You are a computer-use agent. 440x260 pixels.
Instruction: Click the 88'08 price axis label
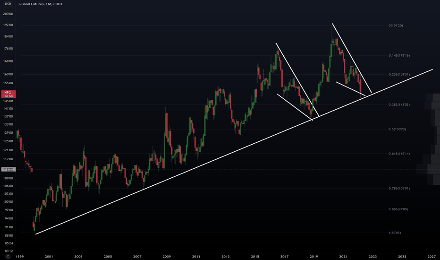8,236
